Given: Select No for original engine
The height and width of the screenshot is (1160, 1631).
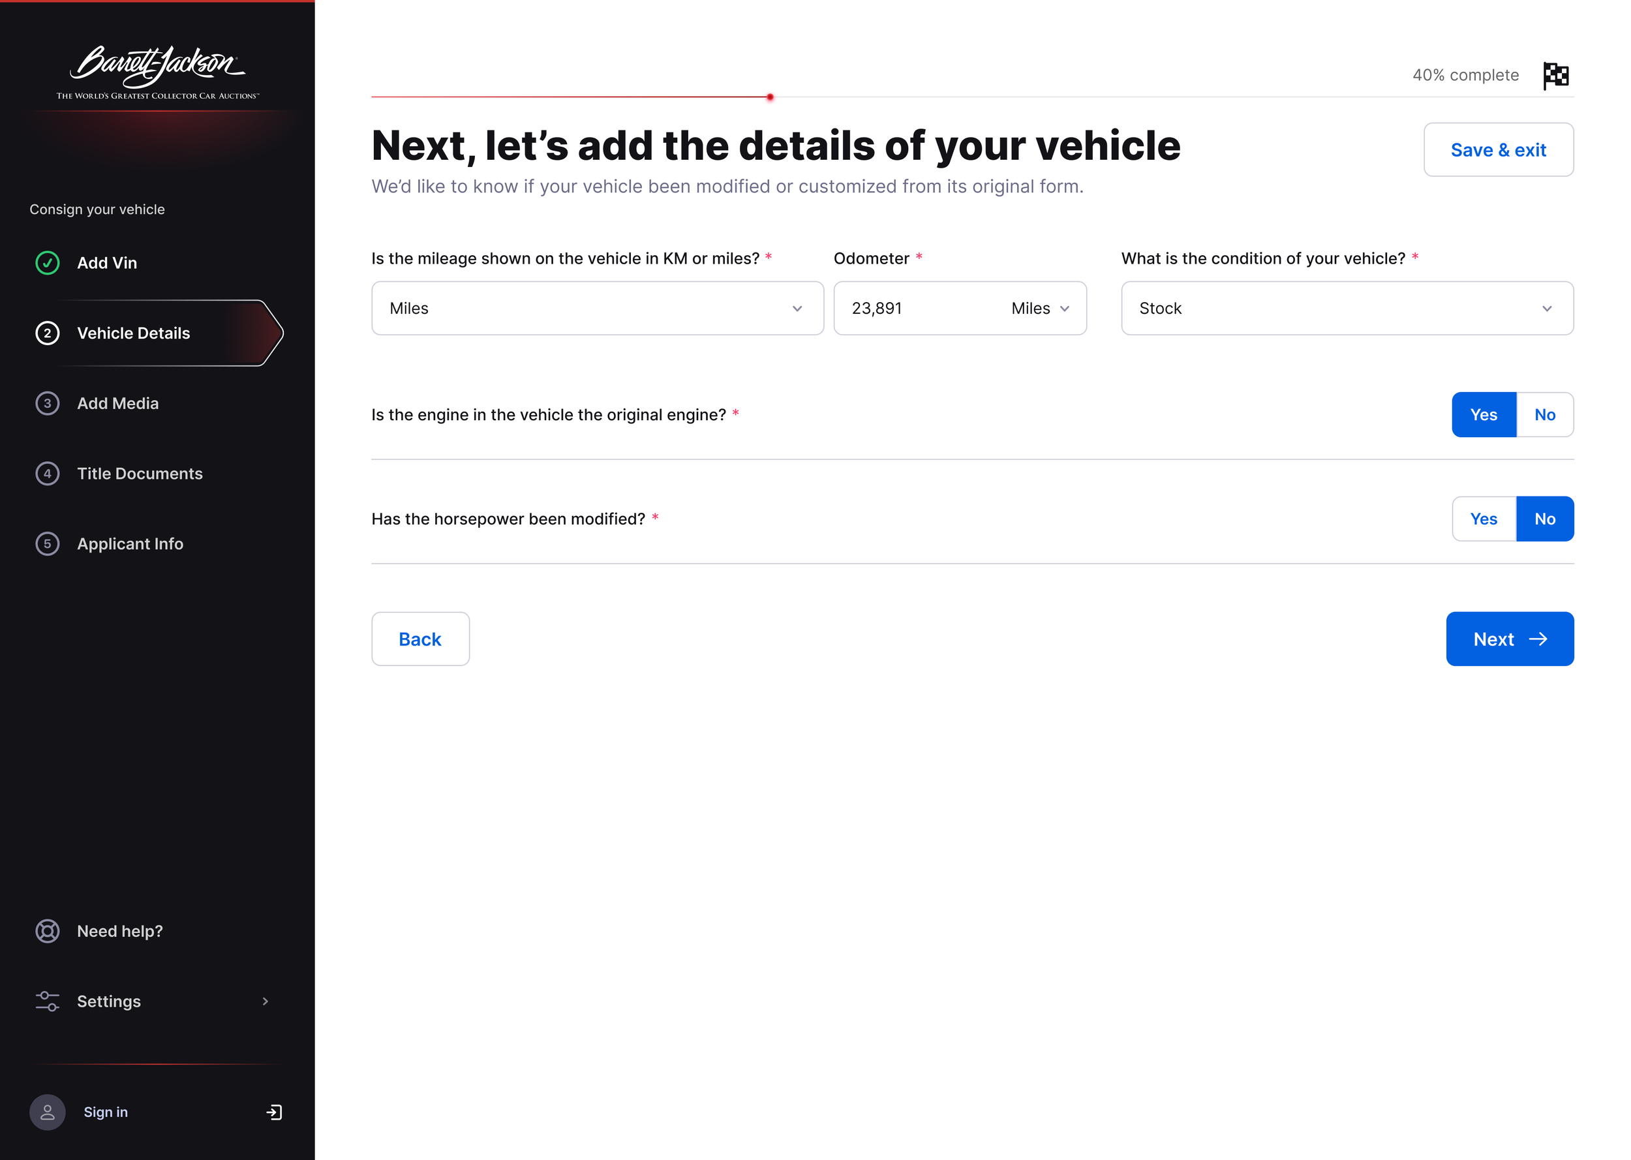Looking at the screenshot, I should point(1545,414).
